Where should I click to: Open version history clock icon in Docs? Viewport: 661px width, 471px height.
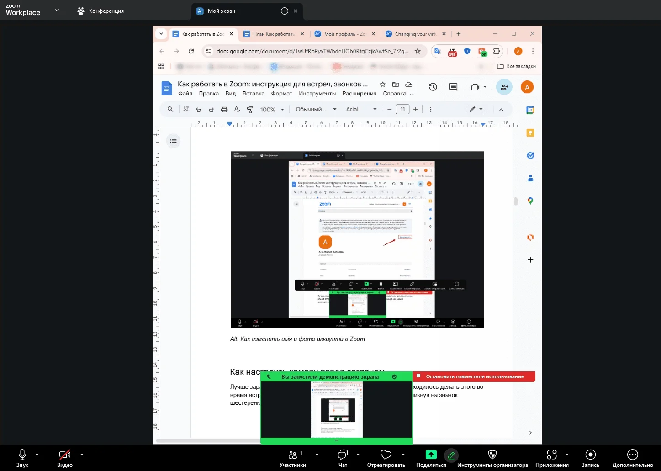(433, 87)
